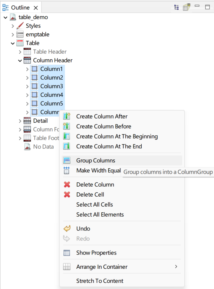
Task: Click the Create Column After icon
Action: (x=67, y=116)
